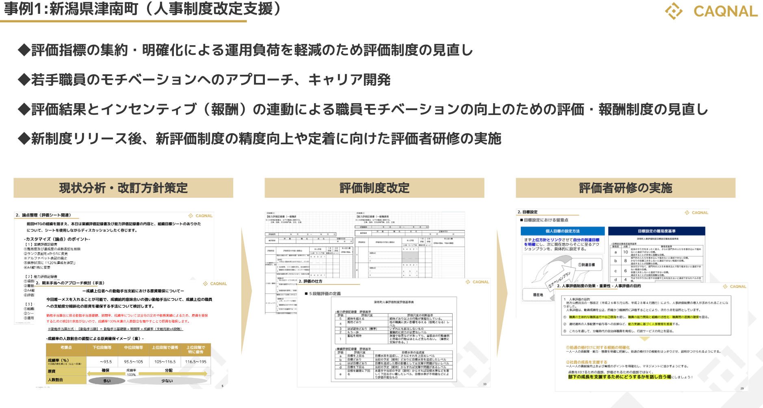The image size is (763, 408).
Task: Click the gray 多い oval in the table
Action: pyautogui.click(x=107, y=381)
